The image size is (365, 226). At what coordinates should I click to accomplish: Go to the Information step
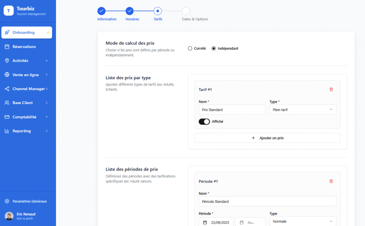[x=102, y=11]
